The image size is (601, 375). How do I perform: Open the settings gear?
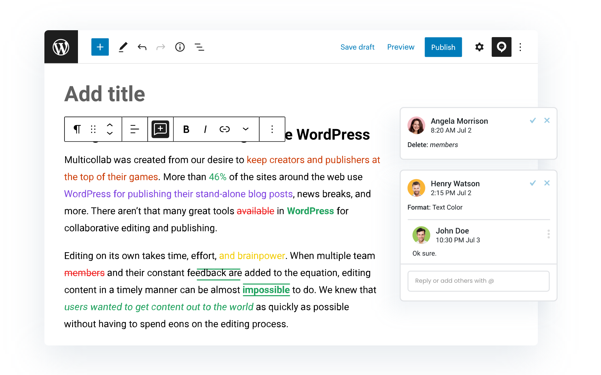click(480, 47)
